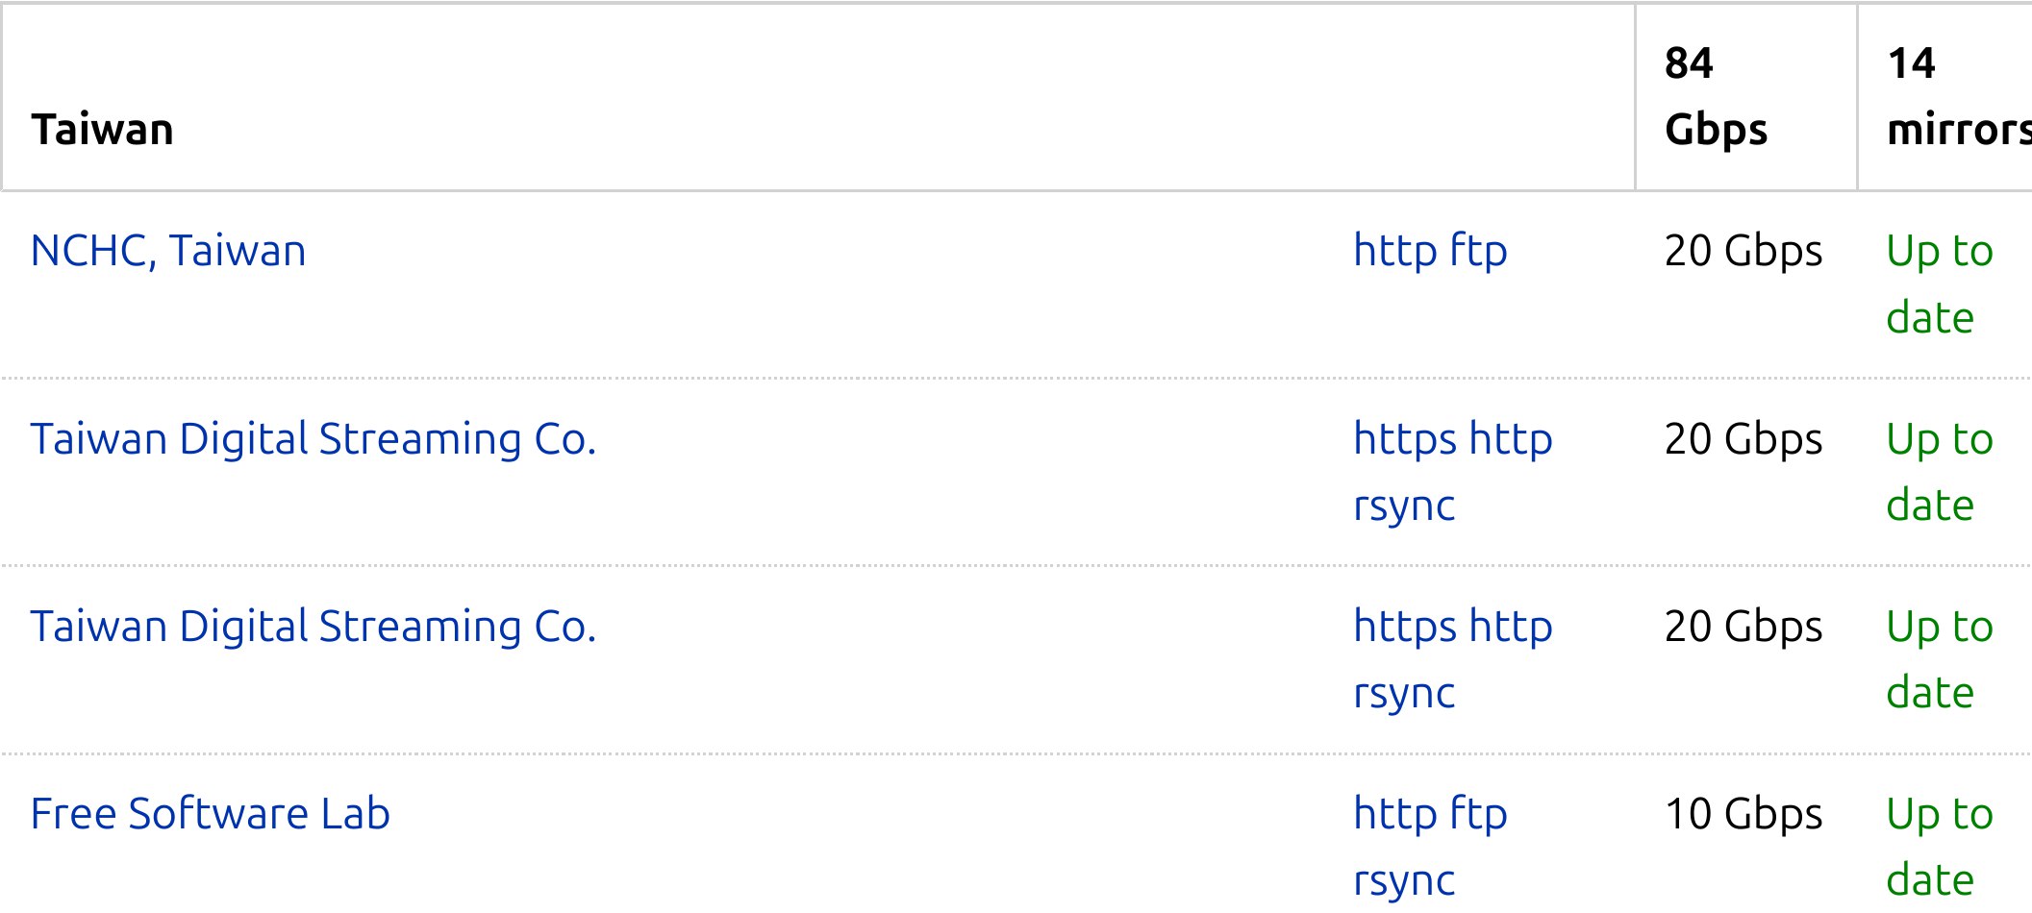The height and width of the screenshot is (913, 2032).
Task: Click https in second Taiwan Digital Streaming row
Action: tap(1404, 627)
